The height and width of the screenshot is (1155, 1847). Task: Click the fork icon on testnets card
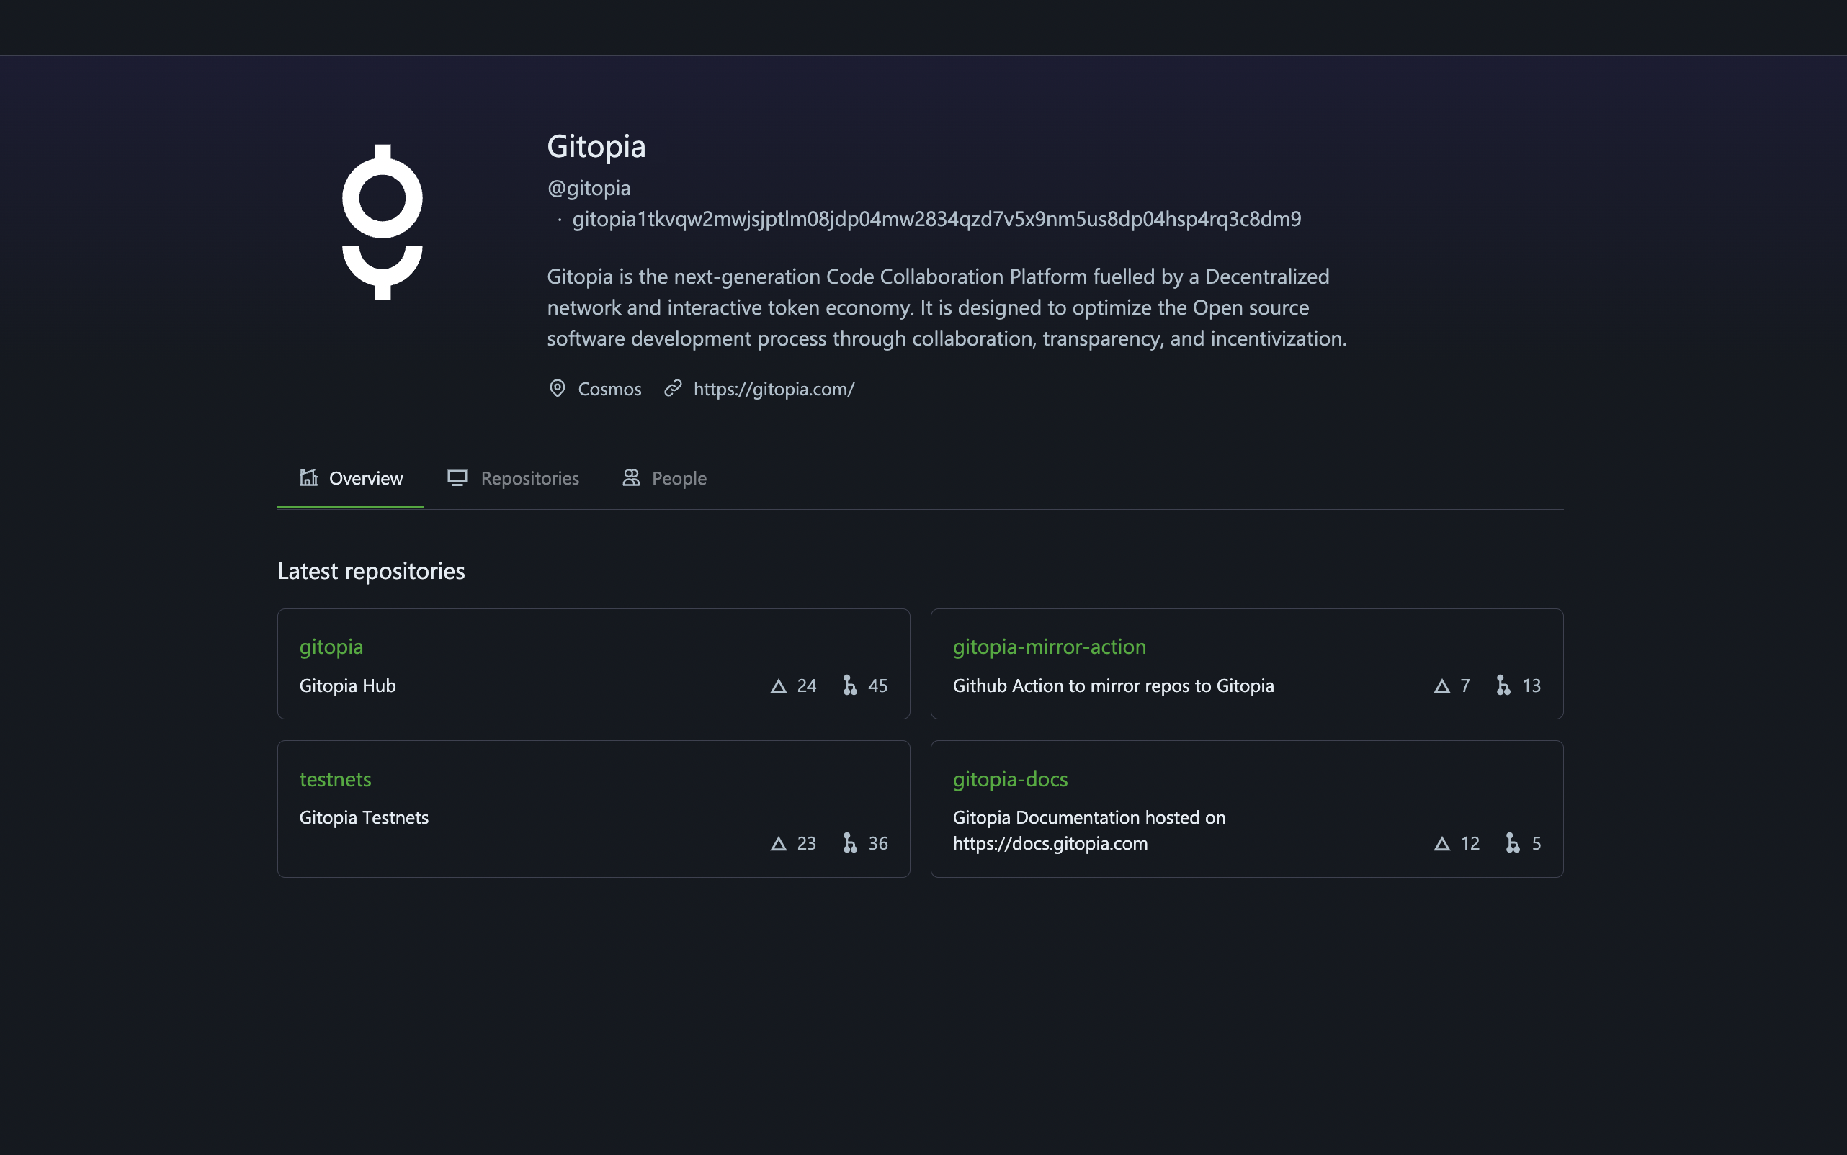[850, 842]
